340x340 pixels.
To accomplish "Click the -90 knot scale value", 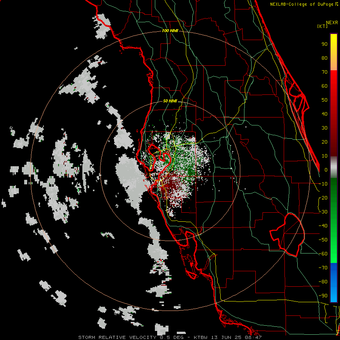I will coord(323,296).
